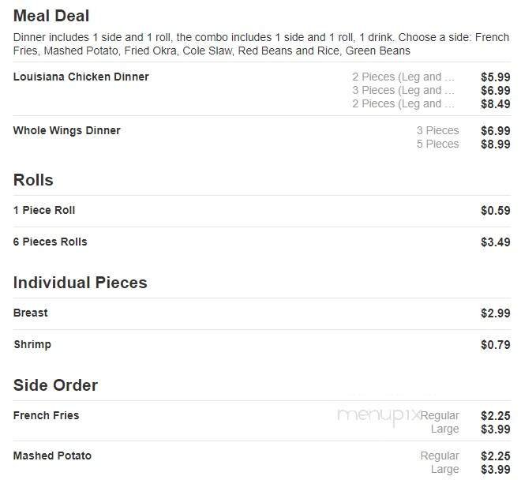Select the Whole Wings Dinner item
521x480 pixels.
[66, 130]
